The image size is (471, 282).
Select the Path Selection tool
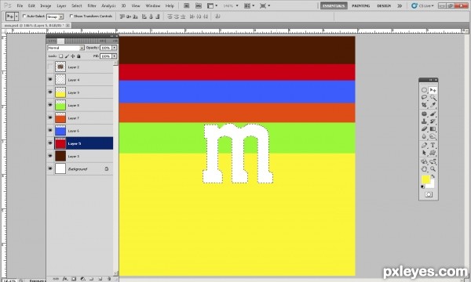(x=424, y=153)
